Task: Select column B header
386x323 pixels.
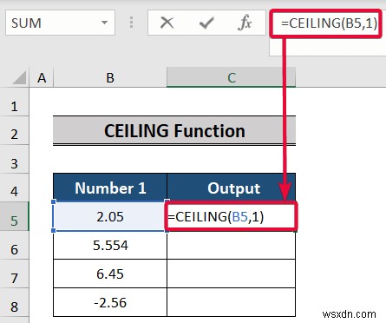Action: tap(110, 77)
